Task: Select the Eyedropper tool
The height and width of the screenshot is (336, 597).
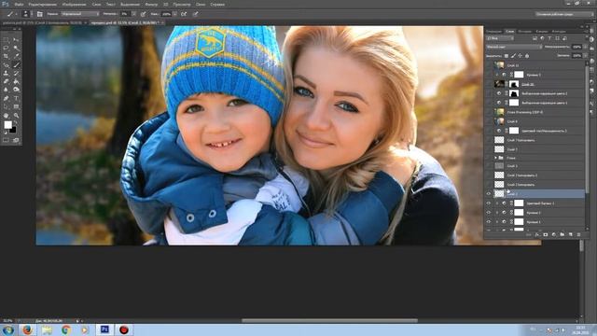Action: click(16, 56)
